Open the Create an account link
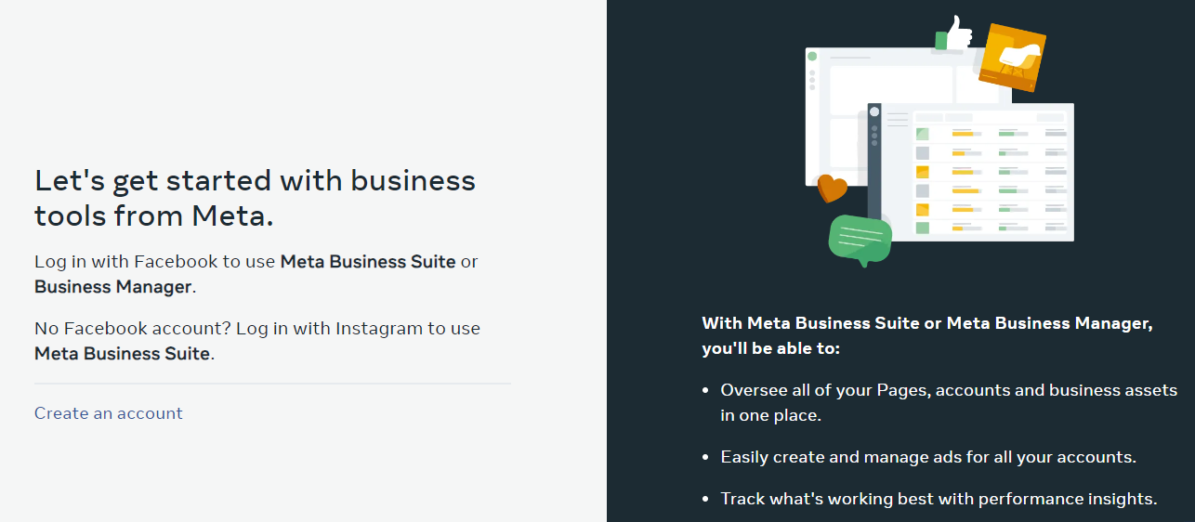Viewport: 1195px width, 522px height. (109, 413)
